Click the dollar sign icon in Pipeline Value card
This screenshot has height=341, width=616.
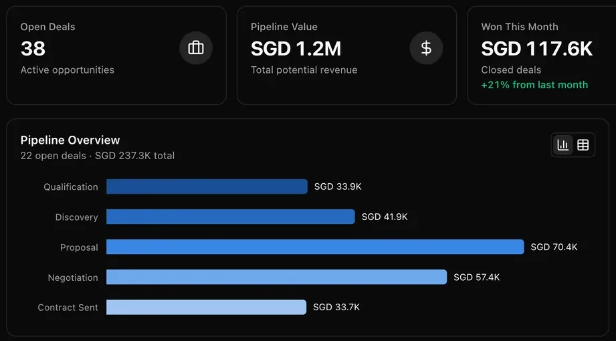426,48
